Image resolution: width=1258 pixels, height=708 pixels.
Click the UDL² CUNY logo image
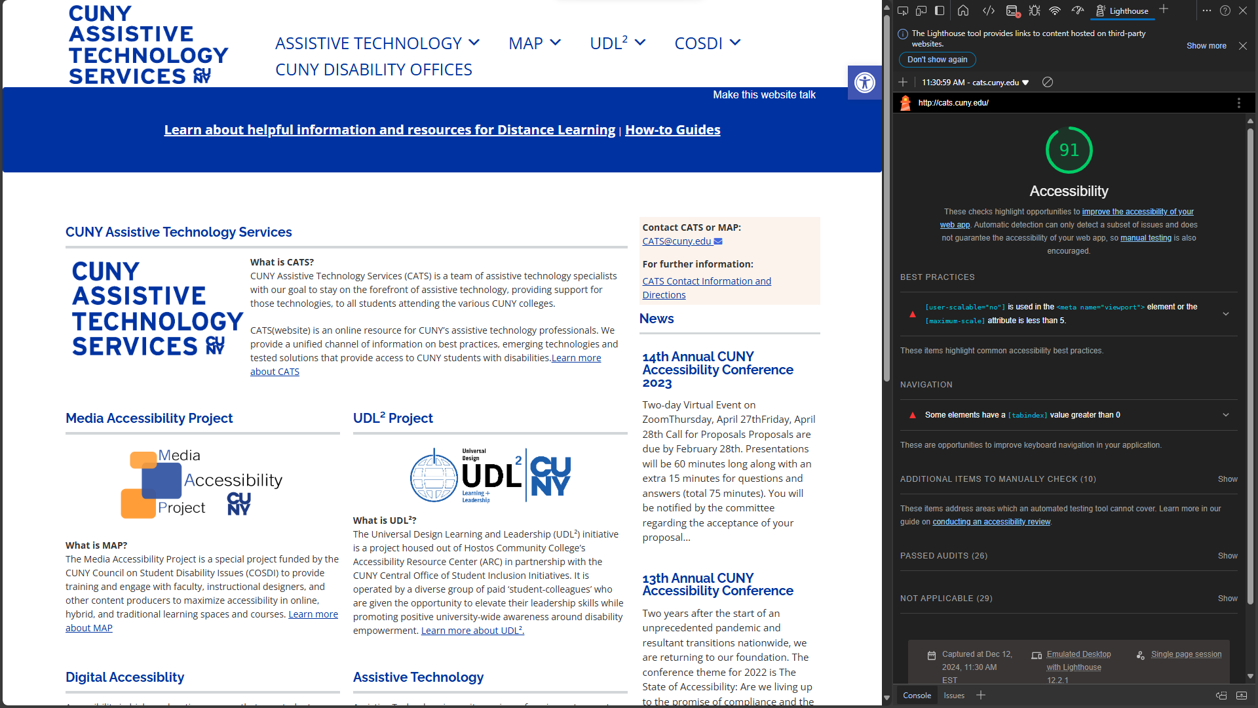tap(490, 475)
